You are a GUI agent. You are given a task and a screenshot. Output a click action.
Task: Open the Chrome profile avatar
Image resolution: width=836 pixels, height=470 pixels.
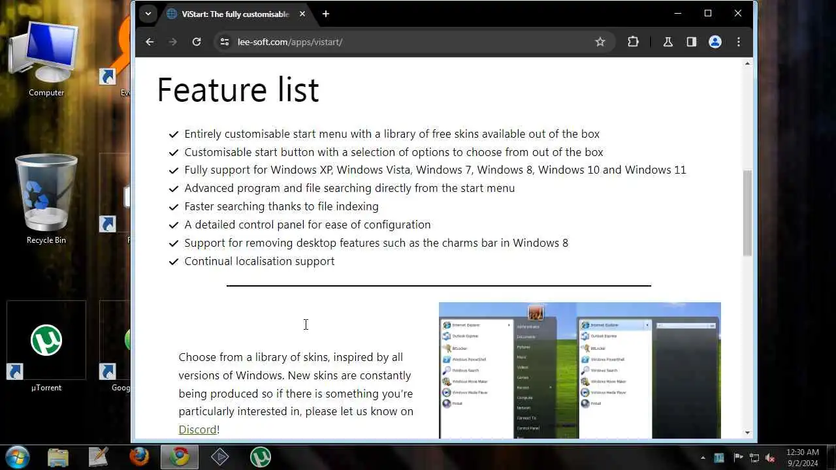(715, 42)
